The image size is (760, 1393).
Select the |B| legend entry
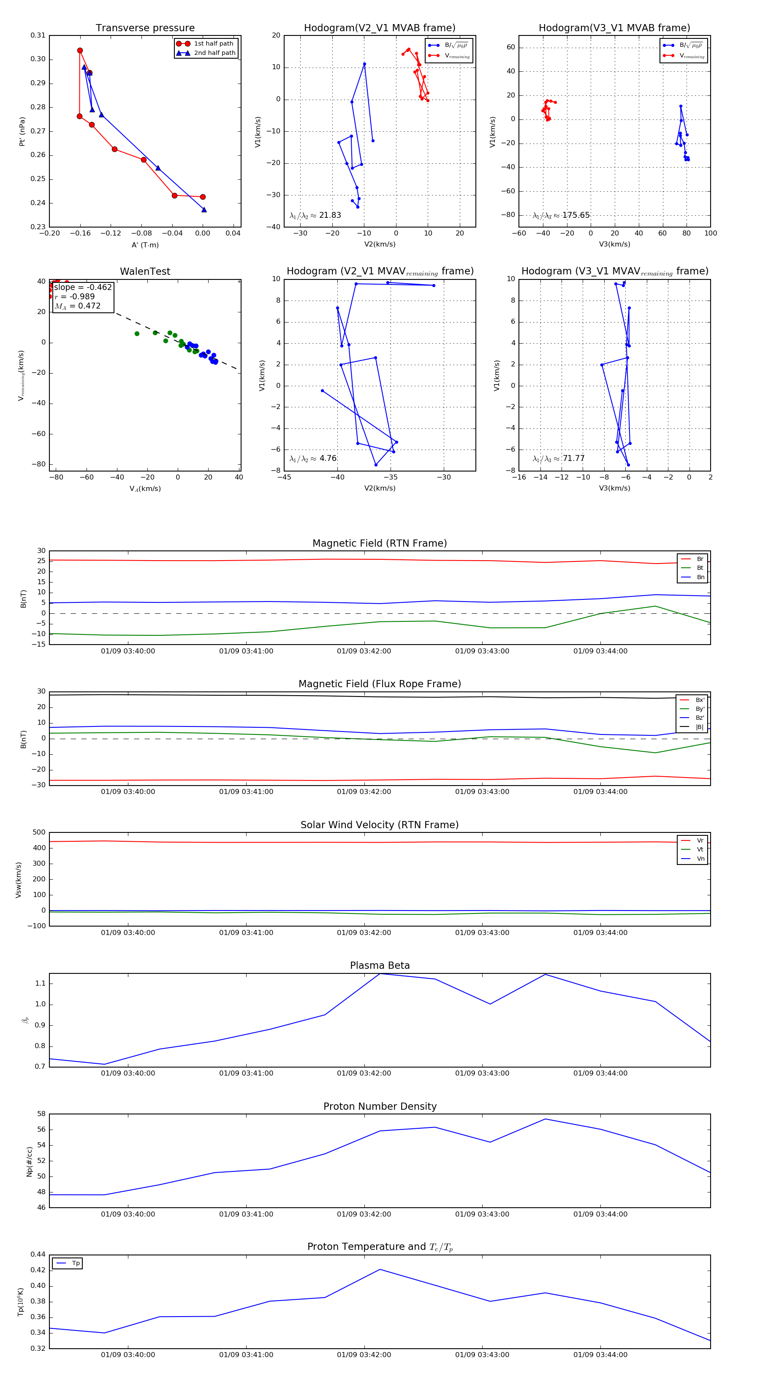692,727
